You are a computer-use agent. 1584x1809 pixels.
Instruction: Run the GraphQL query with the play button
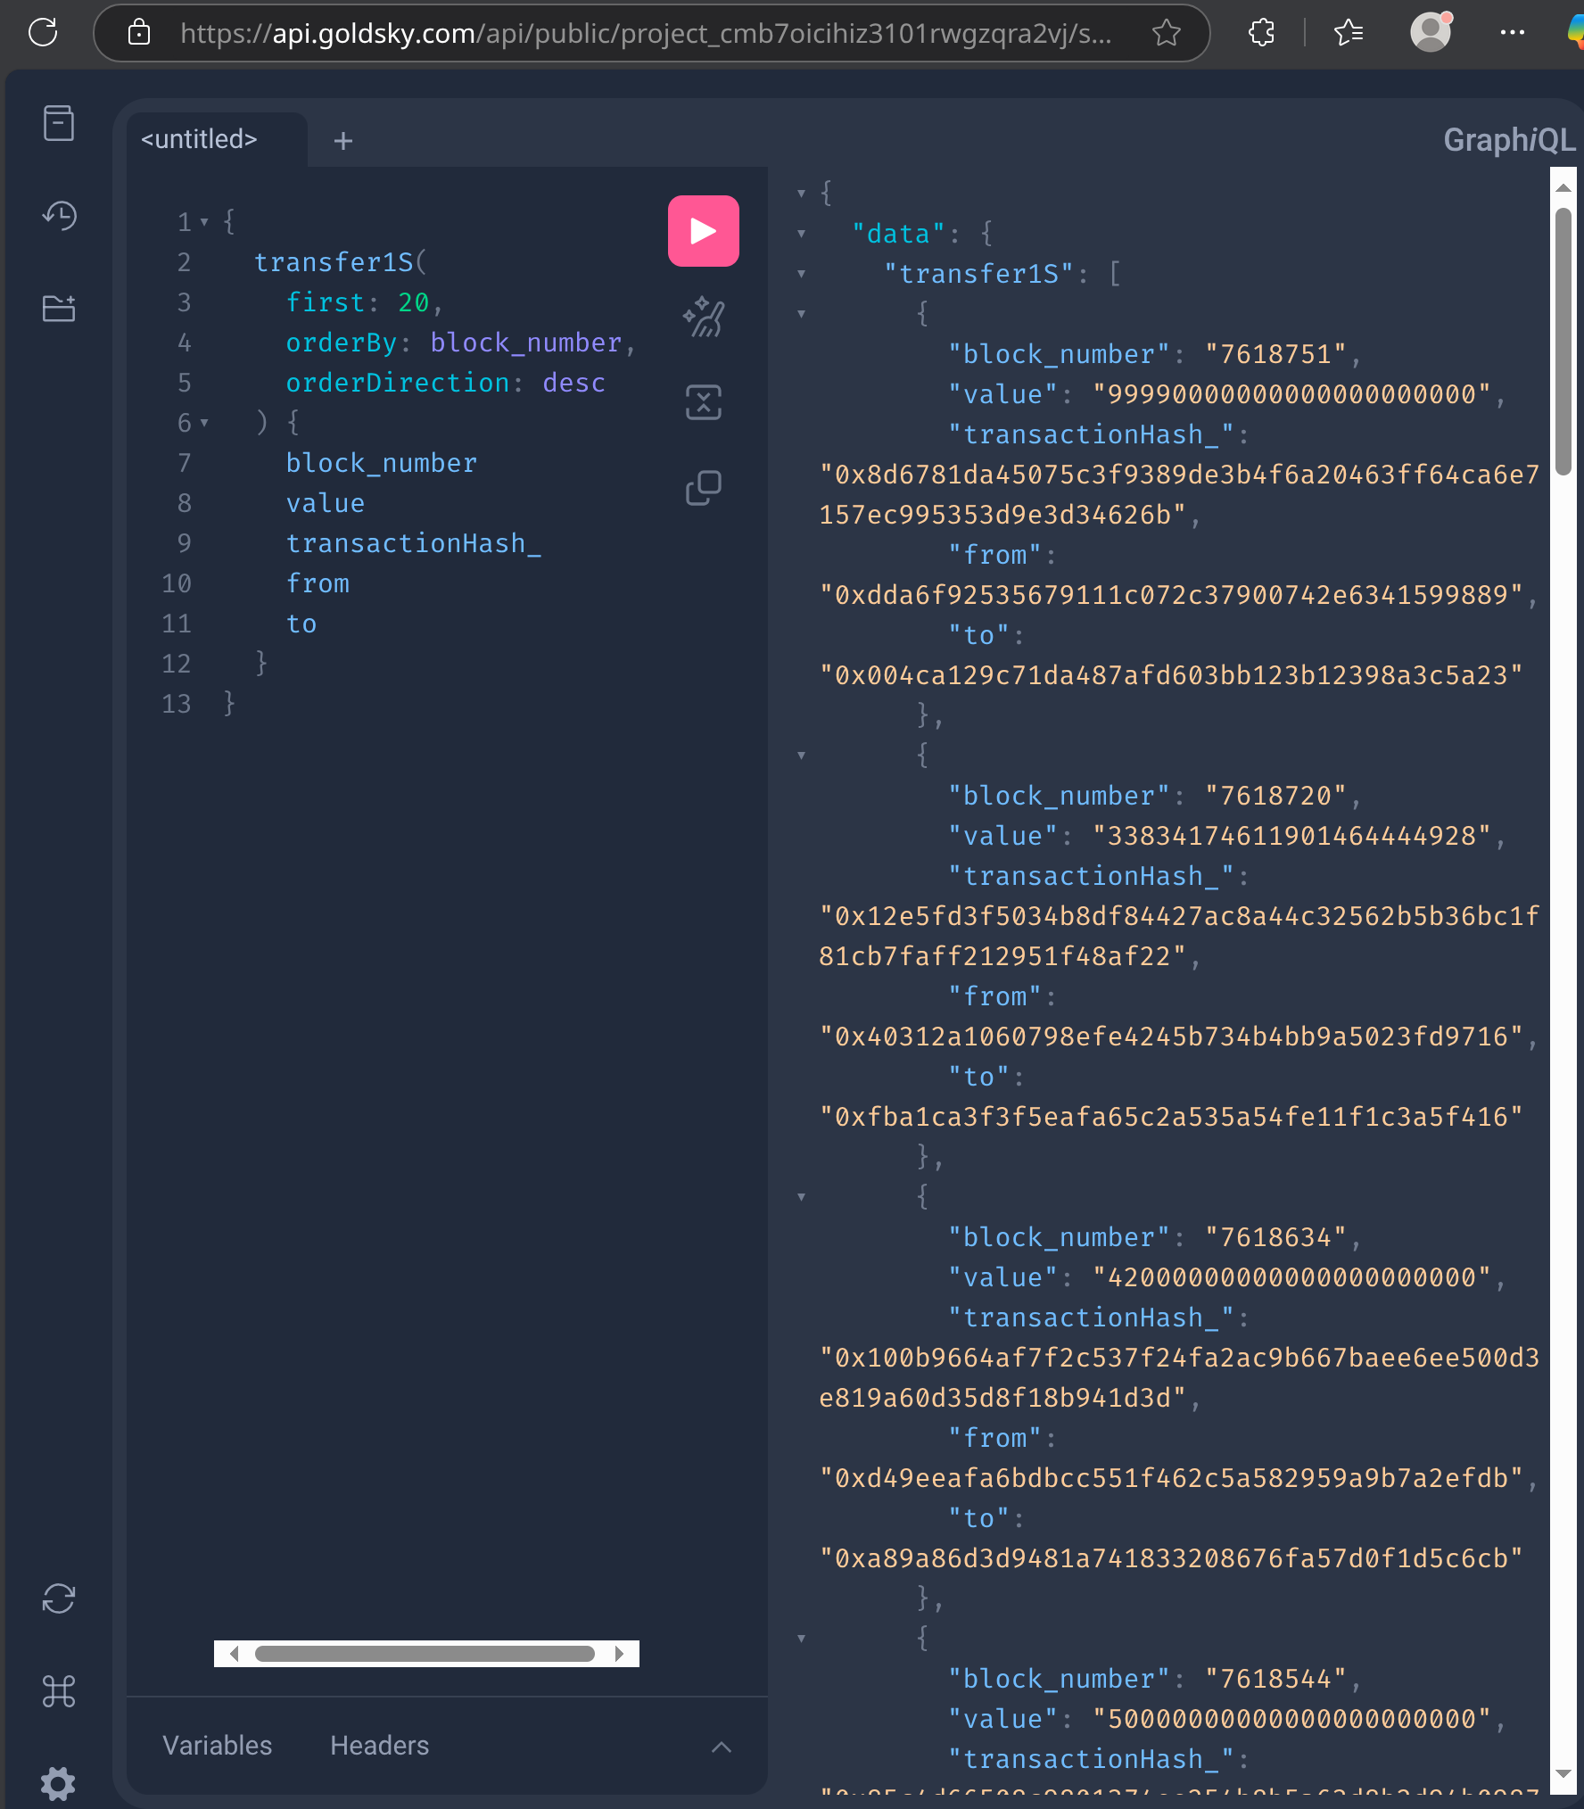(x=703, y=231)
